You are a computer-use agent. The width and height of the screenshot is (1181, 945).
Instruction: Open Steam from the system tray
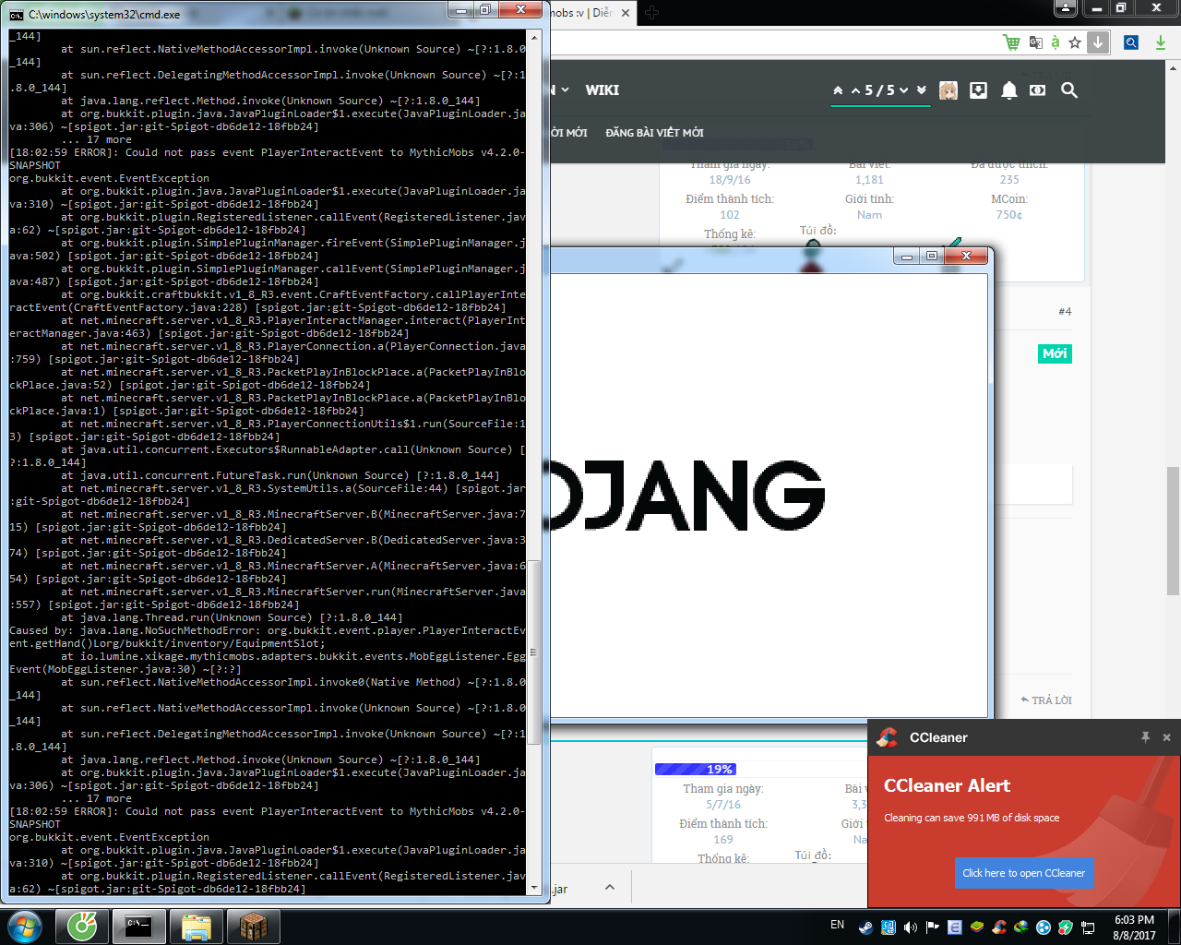865,927
